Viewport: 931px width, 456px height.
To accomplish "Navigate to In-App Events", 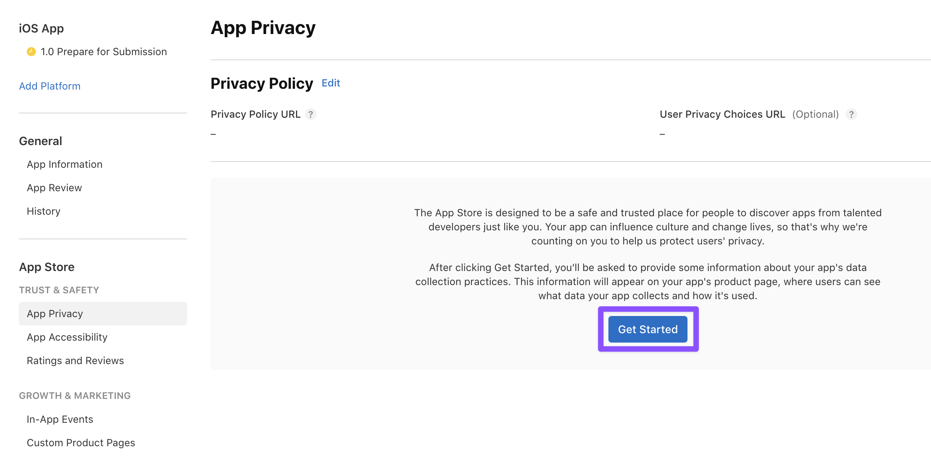I will (x=60, y=419).
